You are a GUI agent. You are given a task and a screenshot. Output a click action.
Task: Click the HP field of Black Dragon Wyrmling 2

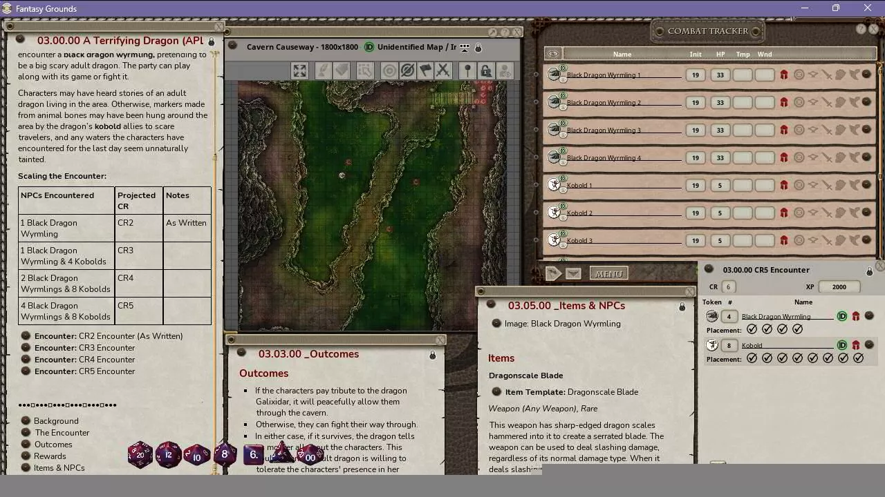tap(720, 102)
